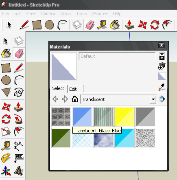This screenshot has width=177, height=180.
Task: Choose Line pencil in left tool palette
Action: 19,68
